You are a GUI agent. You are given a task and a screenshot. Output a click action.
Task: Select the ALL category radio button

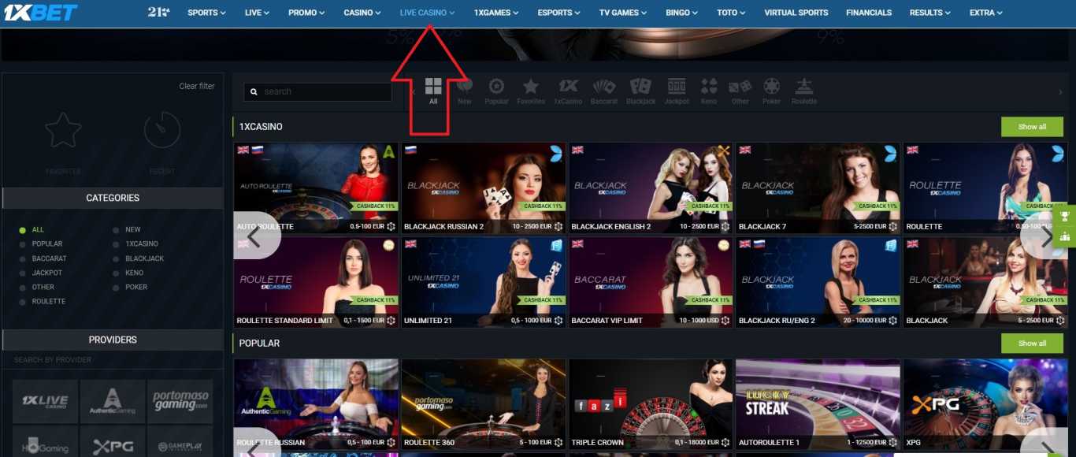click(x=23, y=230)
